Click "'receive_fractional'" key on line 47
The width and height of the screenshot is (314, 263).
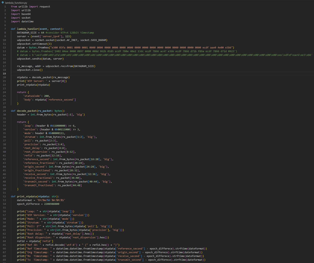click(x=38, y=178)
